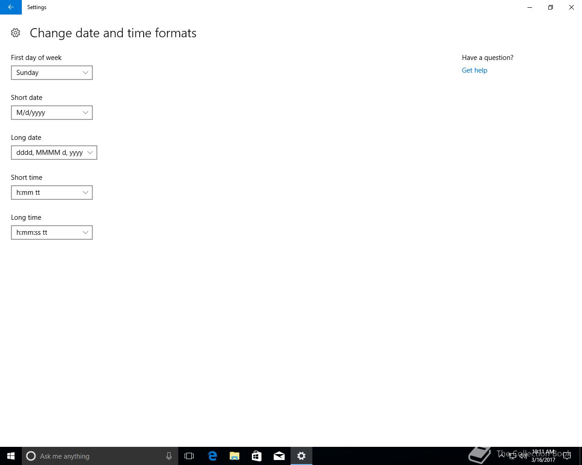The width and height of the screenshot is (582, 465).
Task: Open the Long date format dropdown
Action: 54,153
